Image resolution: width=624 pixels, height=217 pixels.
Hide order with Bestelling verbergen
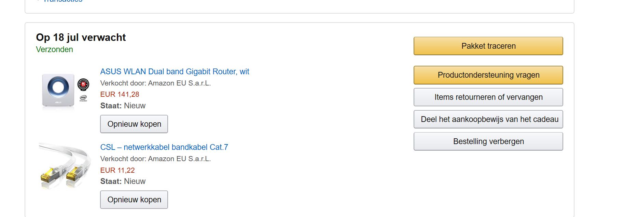(488, 141)
